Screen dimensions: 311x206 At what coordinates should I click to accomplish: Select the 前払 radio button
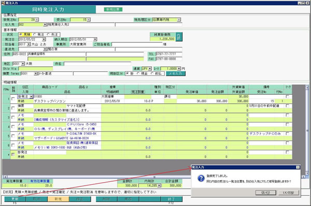[152, 73]
